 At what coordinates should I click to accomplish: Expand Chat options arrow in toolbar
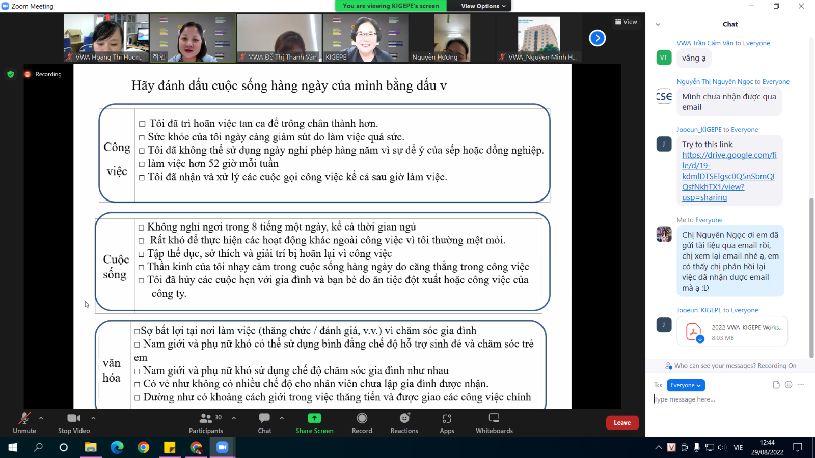(282, 418)
